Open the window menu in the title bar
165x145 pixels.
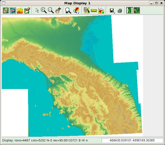click(4, 3)
